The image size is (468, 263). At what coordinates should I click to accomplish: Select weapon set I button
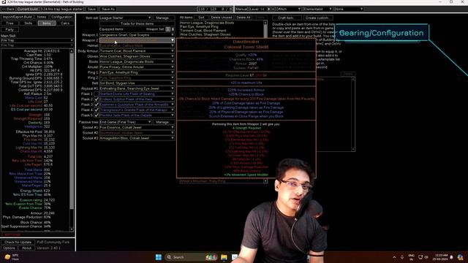[x=168, y=29]
